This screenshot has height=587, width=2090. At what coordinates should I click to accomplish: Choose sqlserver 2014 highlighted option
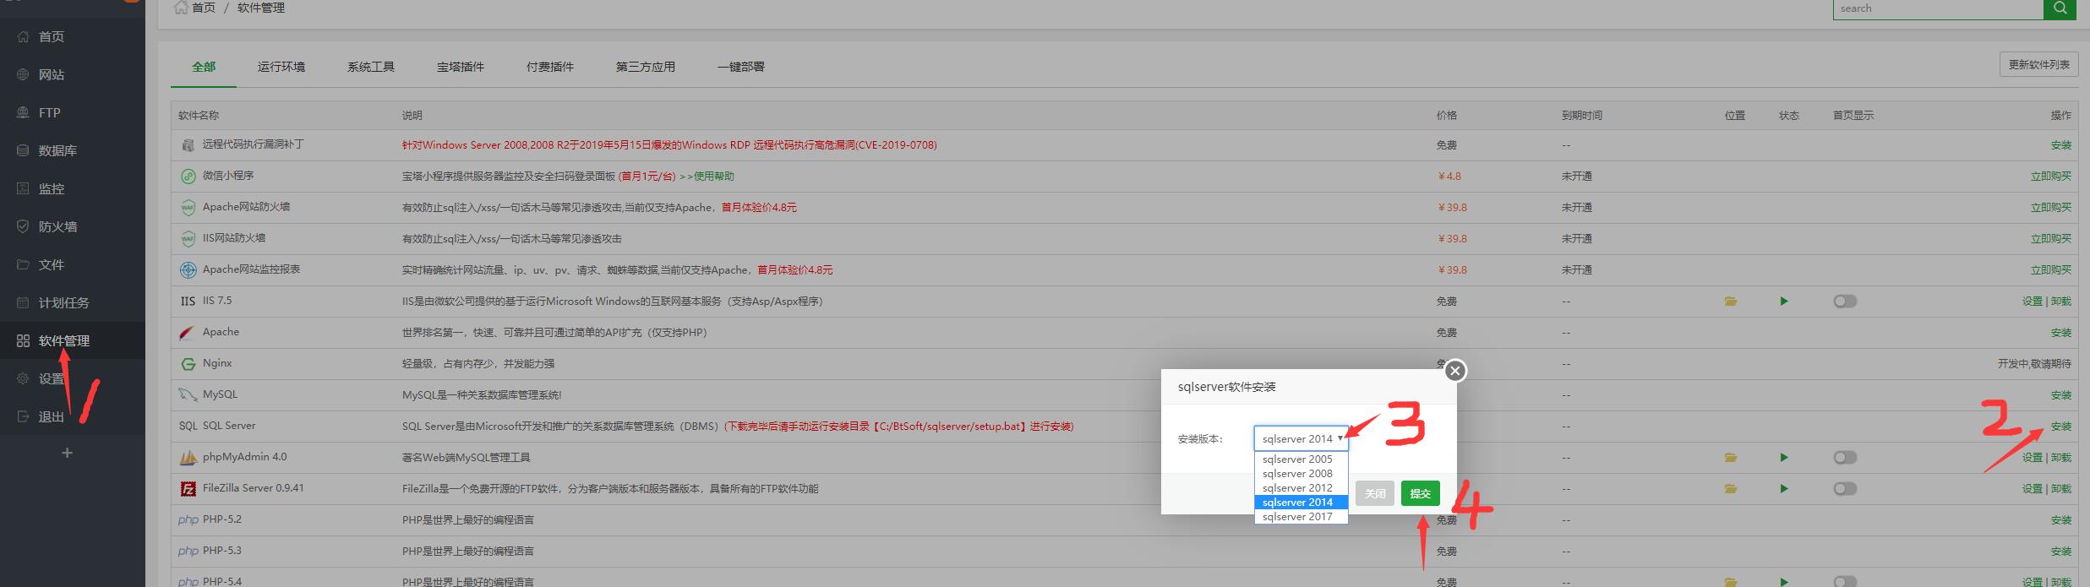pyautogui.click(x=1301, y=503)
